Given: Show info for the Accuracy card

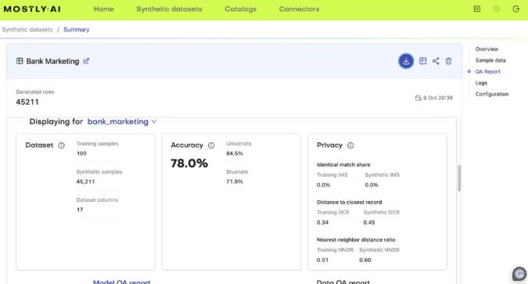Looking at the screenshot, I should [x=211, y=146].
